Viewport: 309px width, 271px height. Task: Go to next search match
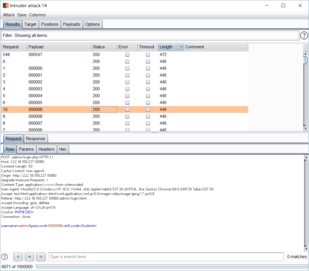coord(41,257)
